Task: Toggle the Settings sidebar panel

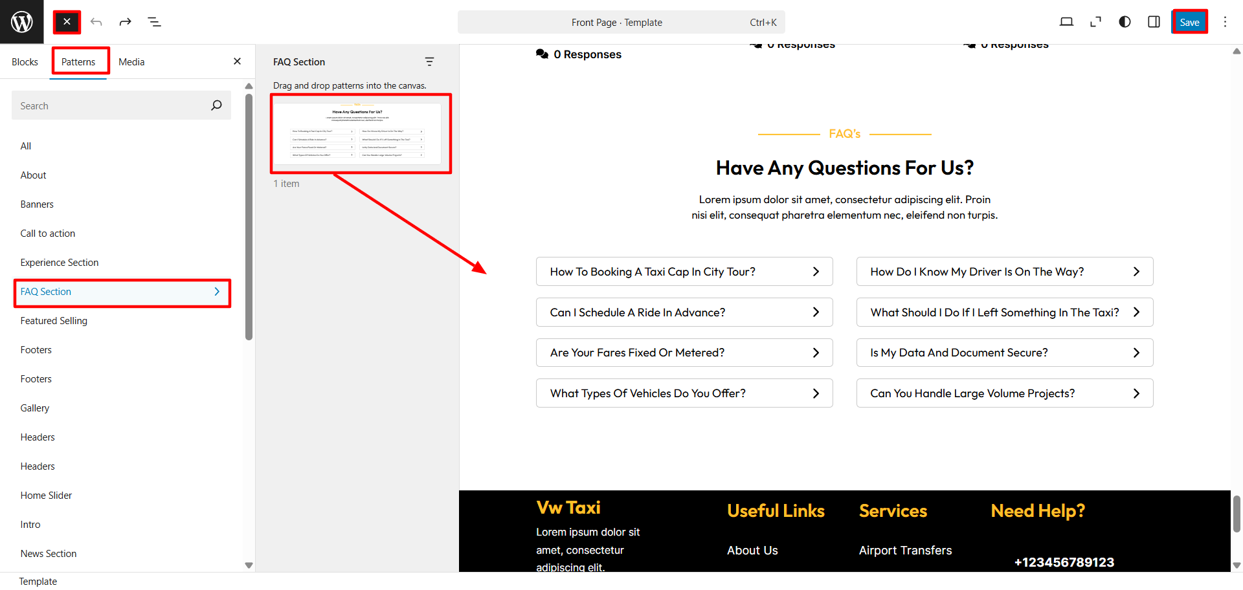Action: 1154,22
